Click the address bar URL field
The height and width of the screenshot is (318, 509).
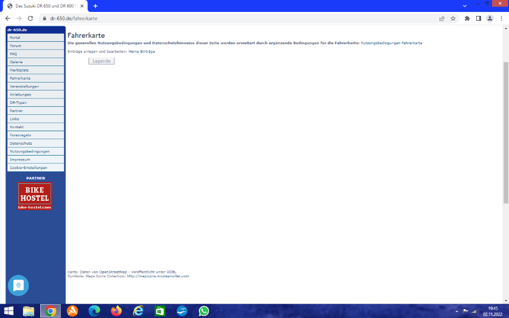[239, 18]
